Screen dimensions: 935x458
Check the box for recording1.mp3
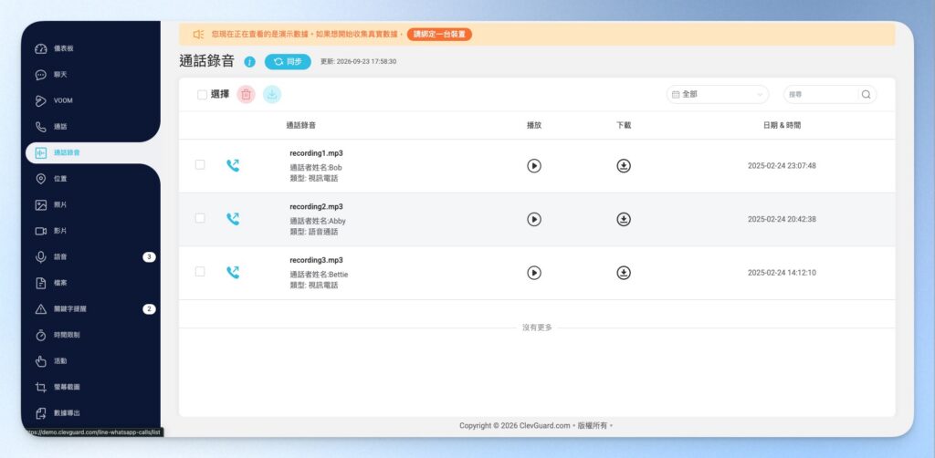pyautogui.click(x=200, y=164)
